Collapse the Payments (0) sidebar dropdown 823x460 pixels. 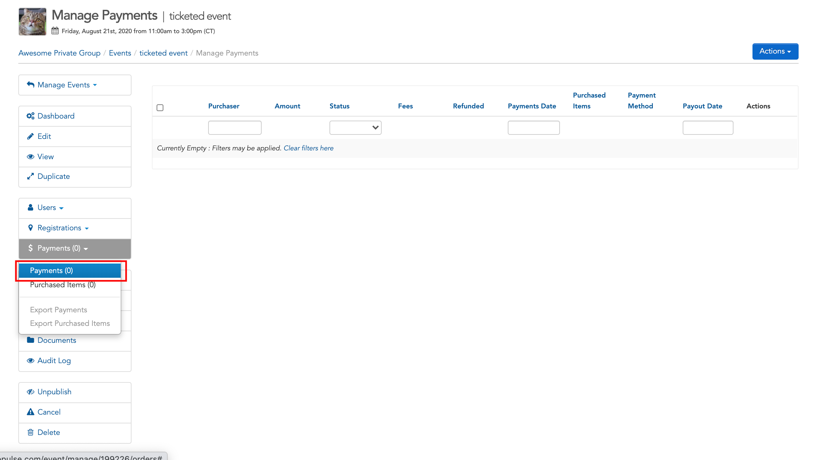click(x=75, y=249)
